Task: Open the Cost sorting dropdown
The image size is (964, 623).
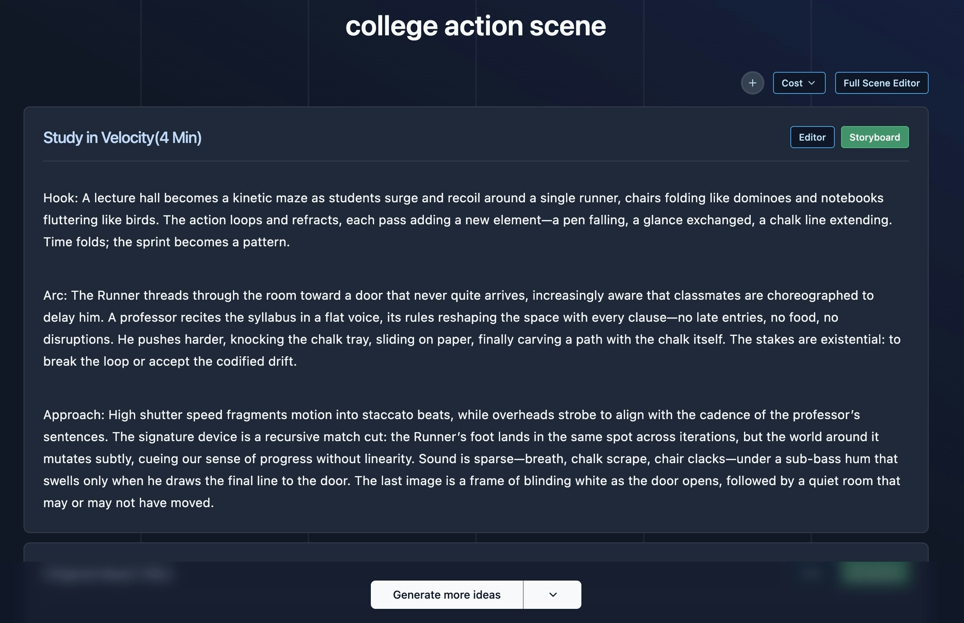Action: (798, 83)
